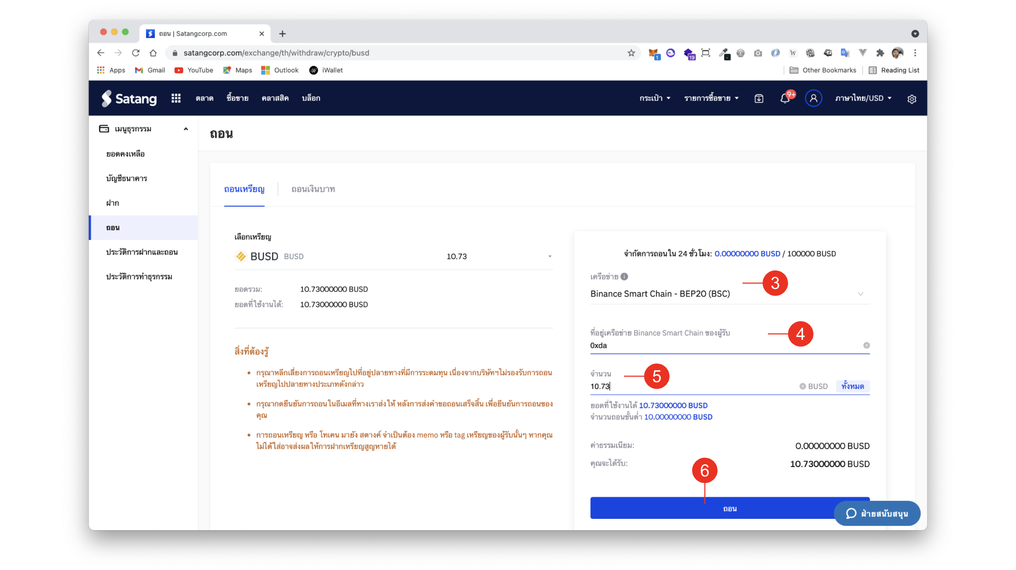This screenshot has width=1016, height=570.
Task: Open the Gmail bookmark
Action: [x=150, y=70]
